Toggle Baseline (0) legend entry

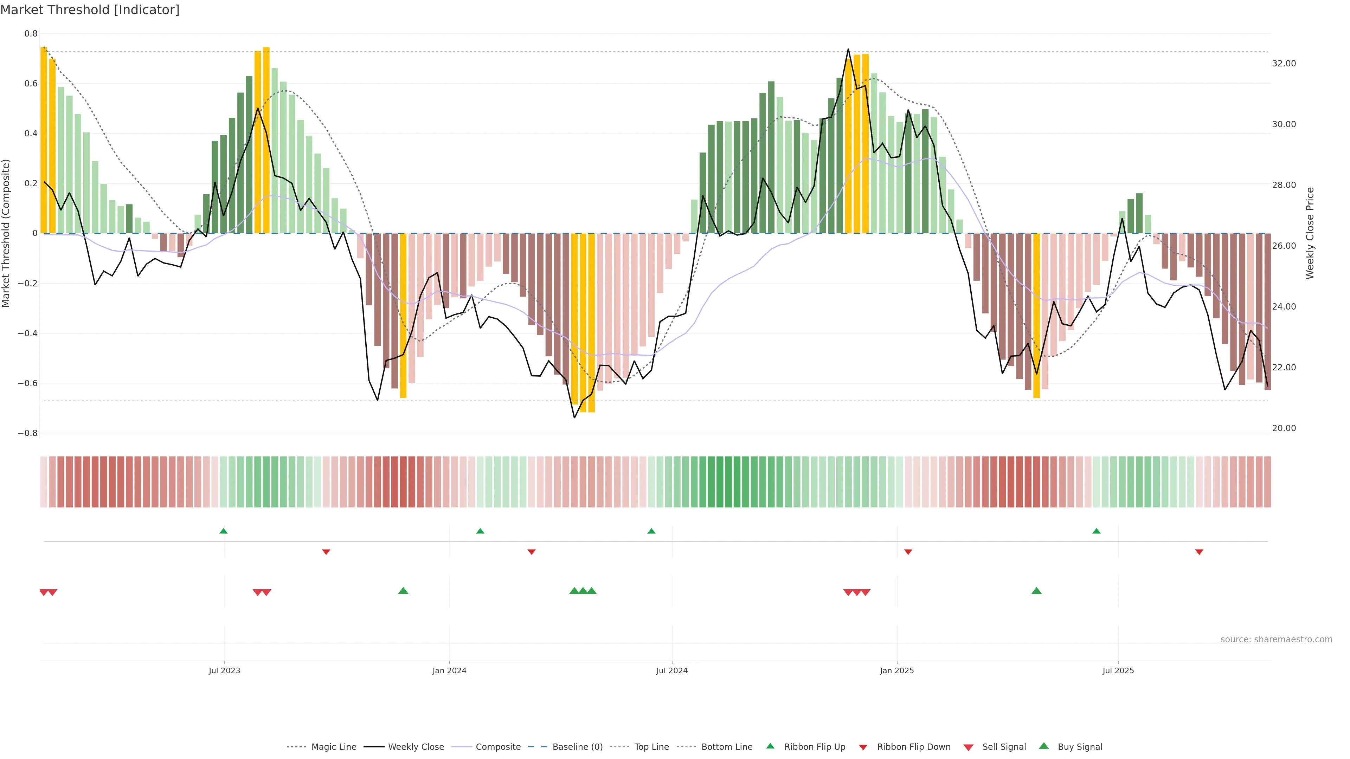click(577, 747)
